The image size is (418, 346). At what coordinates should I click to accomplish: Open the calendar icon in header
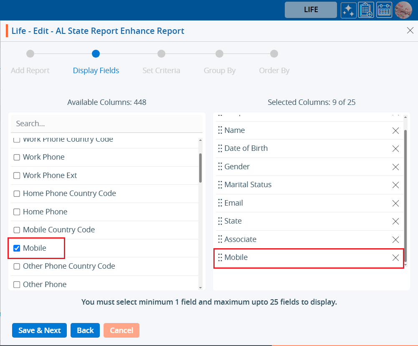click(384, 10)
